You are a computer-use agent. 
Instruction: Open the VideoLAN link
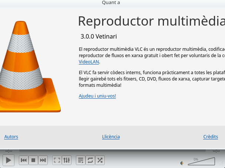tap(89, 62)
